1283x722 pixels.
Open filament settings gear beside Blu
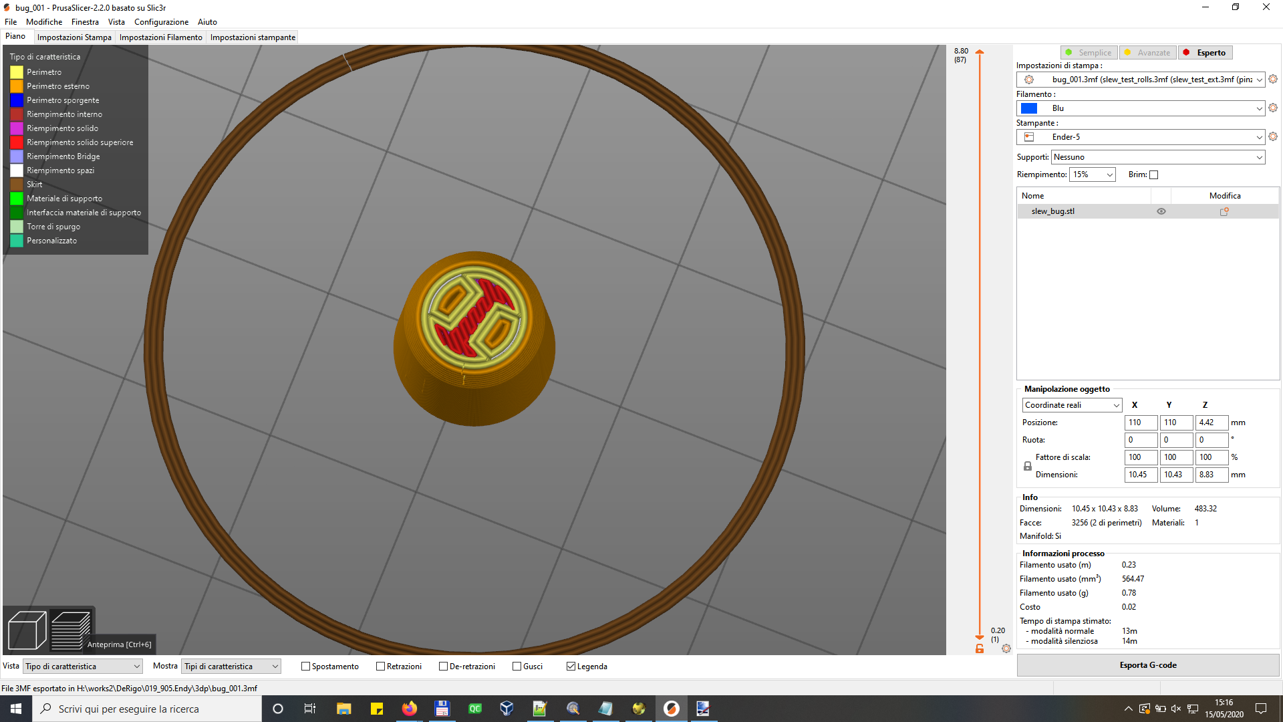[1273, 108]
